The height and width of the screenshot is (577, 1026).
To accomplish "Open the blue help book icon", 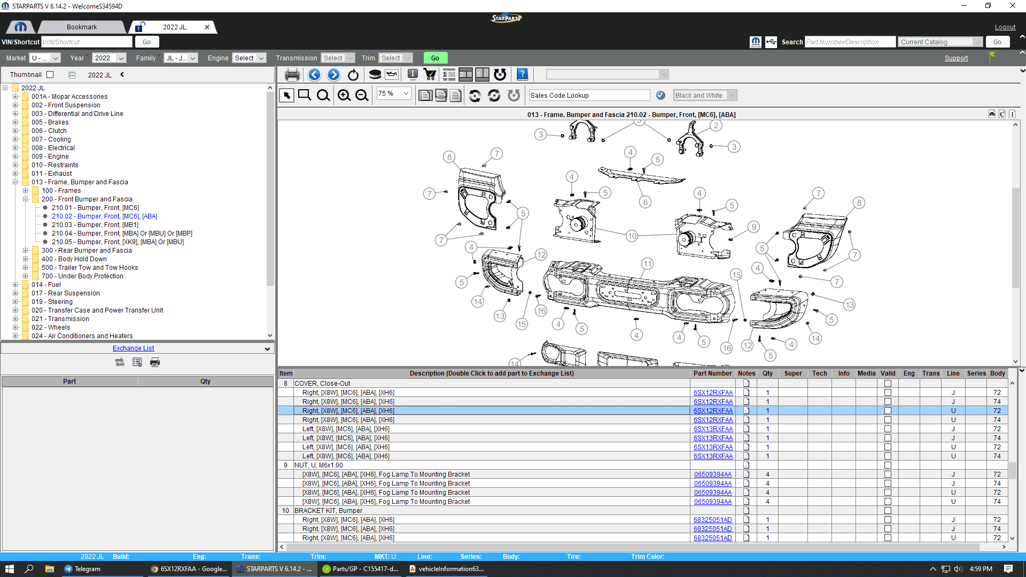I will point(523,75).
